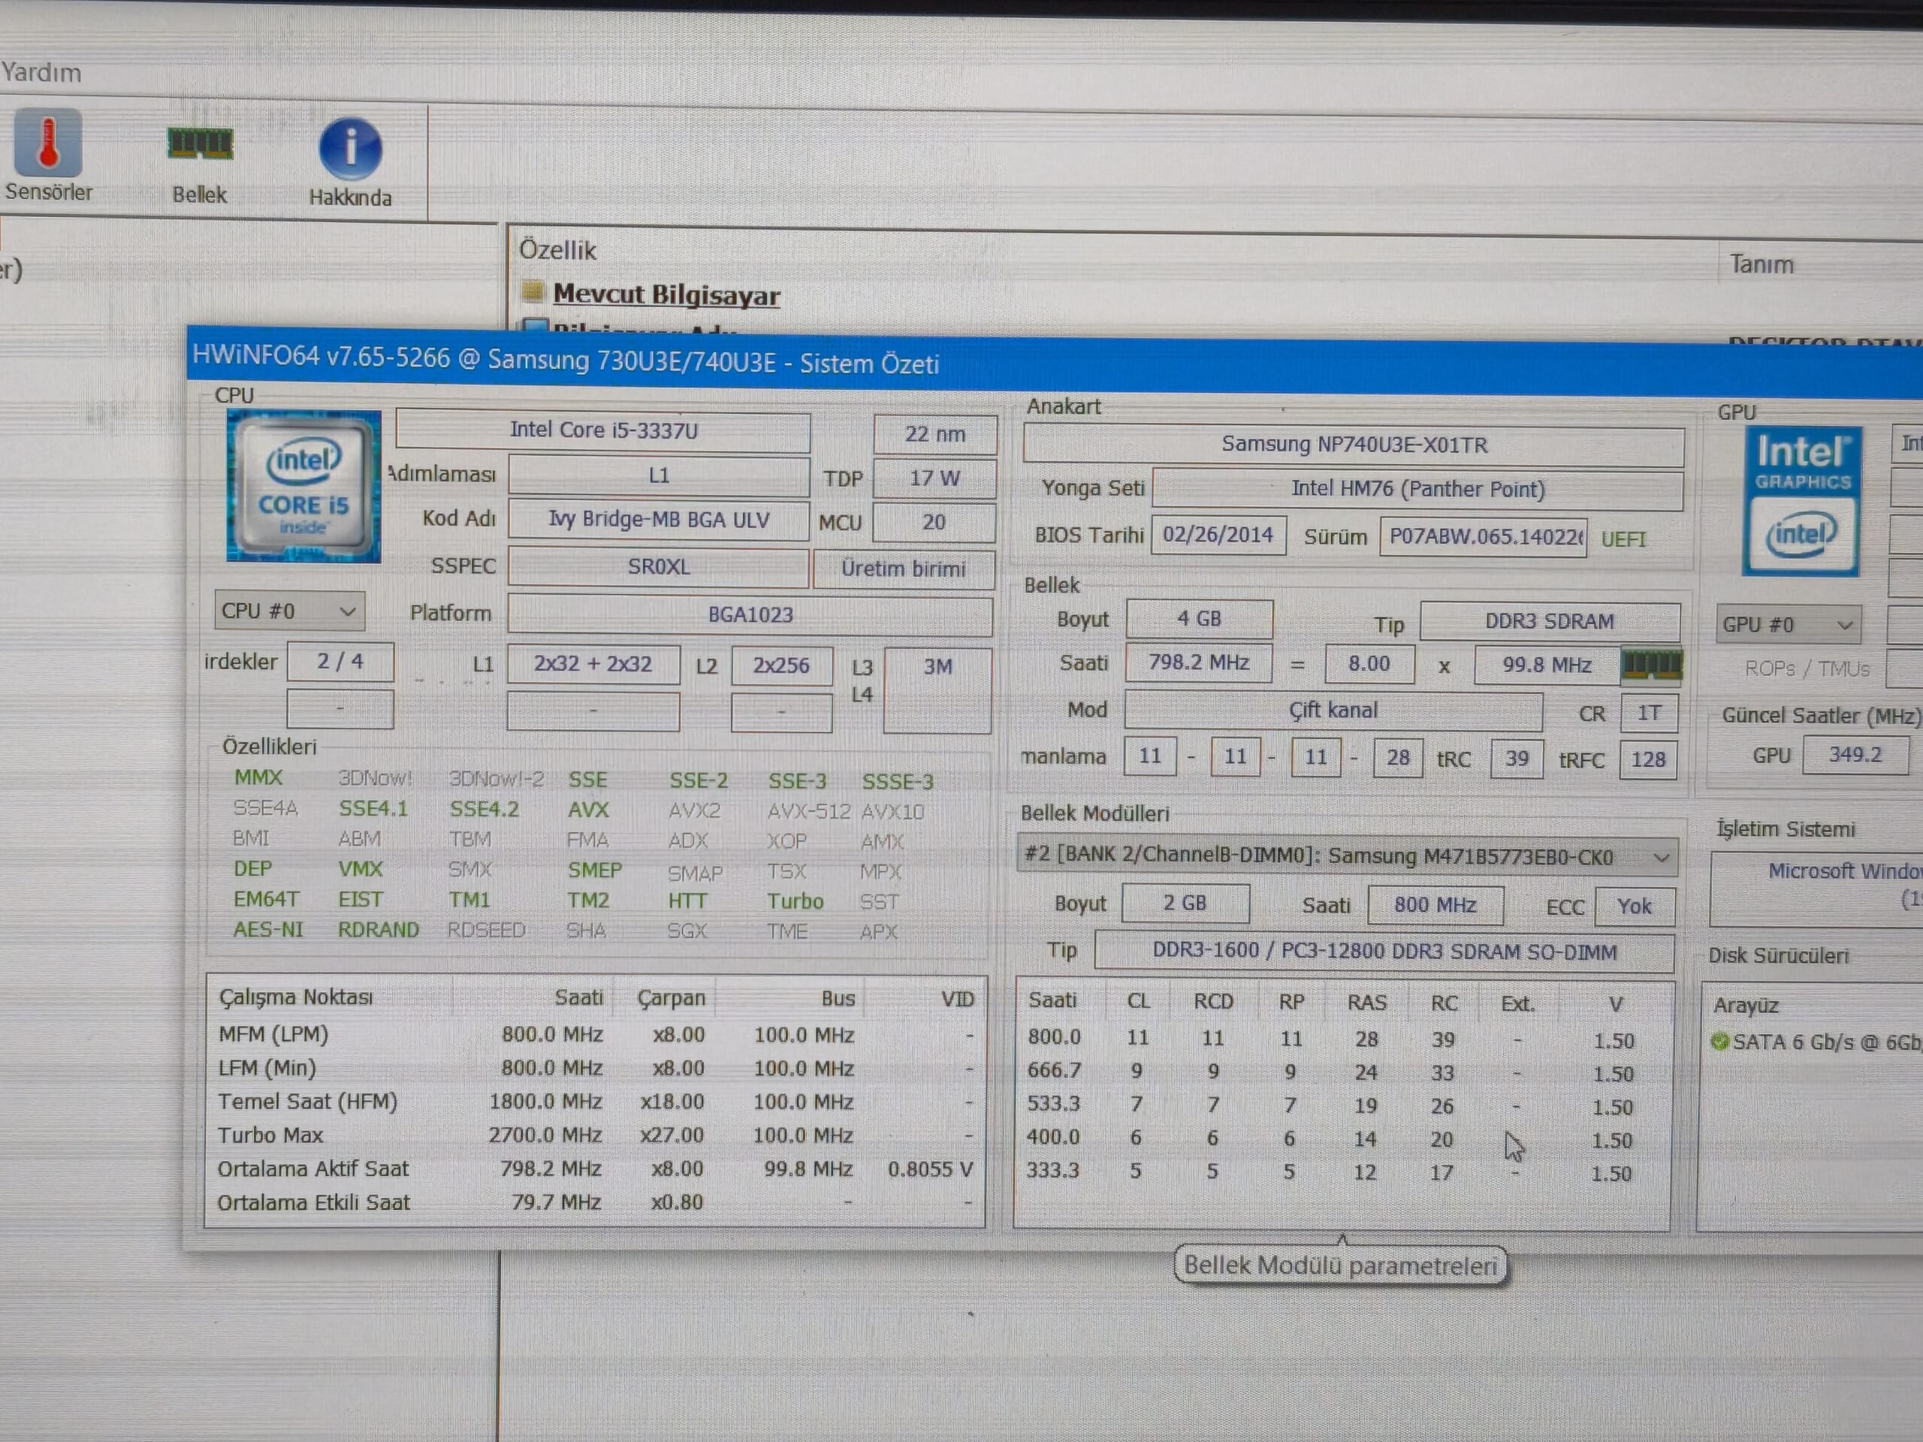Image resolution: width=1923 pixels, height=1442 pixels.
Task: Click the BIOS version P07ABW.065 field
Action: coord(1483,537)
